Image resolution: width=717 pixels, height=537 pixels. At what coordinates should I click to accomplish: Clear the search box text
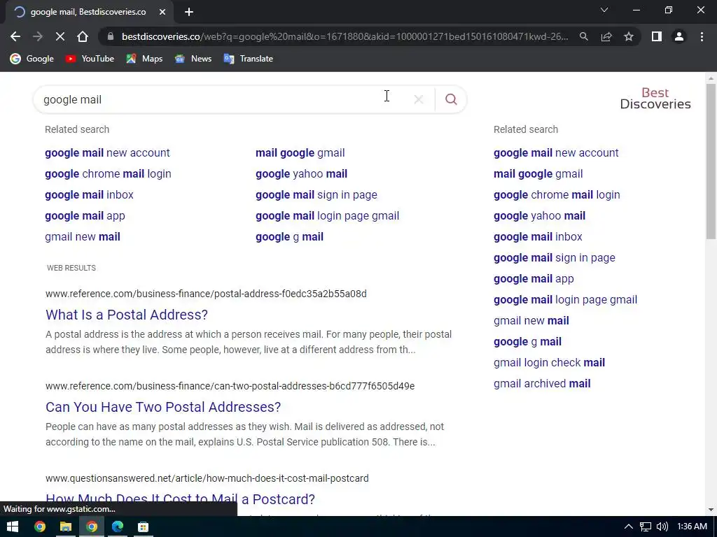tap(419, 99)
